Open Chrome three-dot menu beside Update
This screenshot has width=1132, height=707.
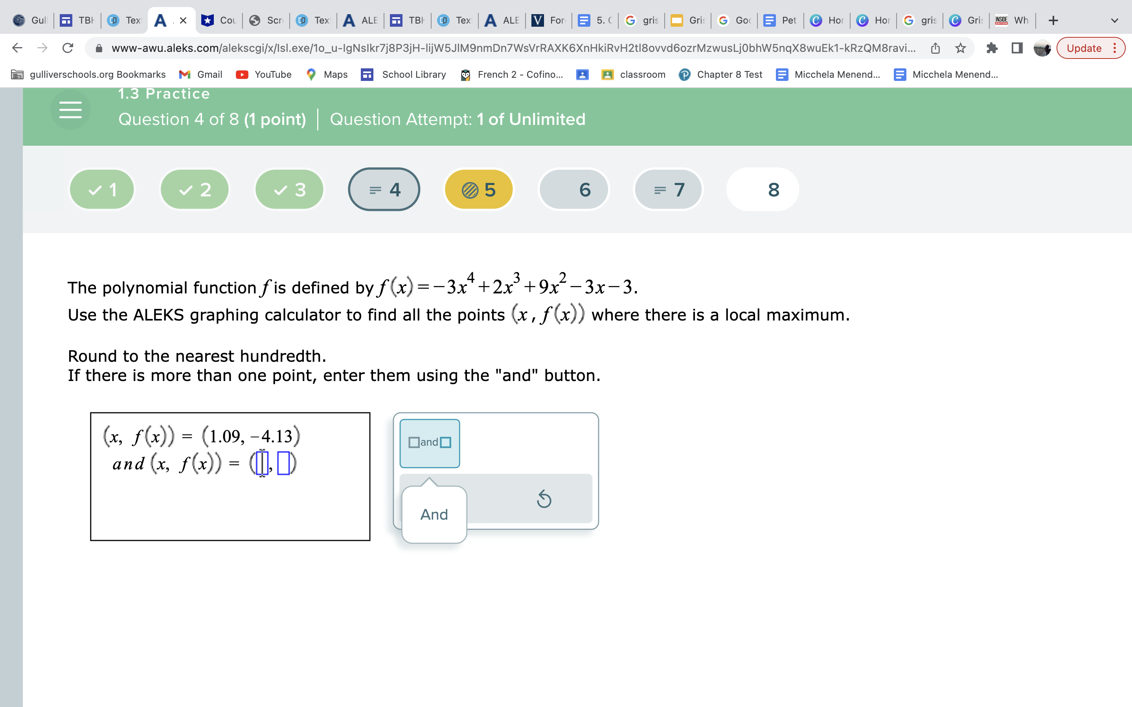pos(1115,48)
